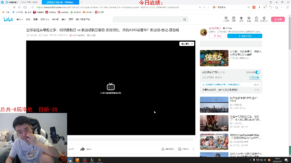This screenshot has width=291, height=163.
Task: Open the 创作中心 creator center icon
Action: (264, 19)
